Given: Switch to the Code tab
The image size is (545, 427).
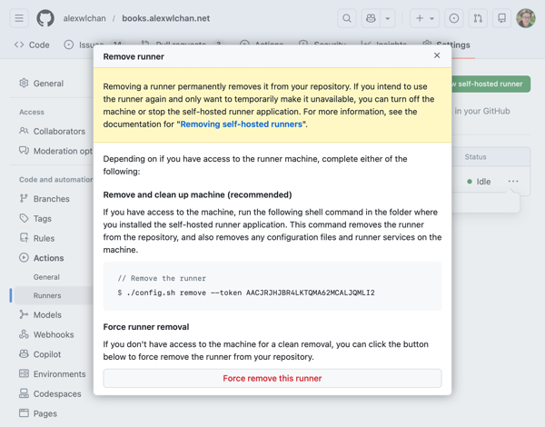Looking at the screenshot, I should 32,45.
